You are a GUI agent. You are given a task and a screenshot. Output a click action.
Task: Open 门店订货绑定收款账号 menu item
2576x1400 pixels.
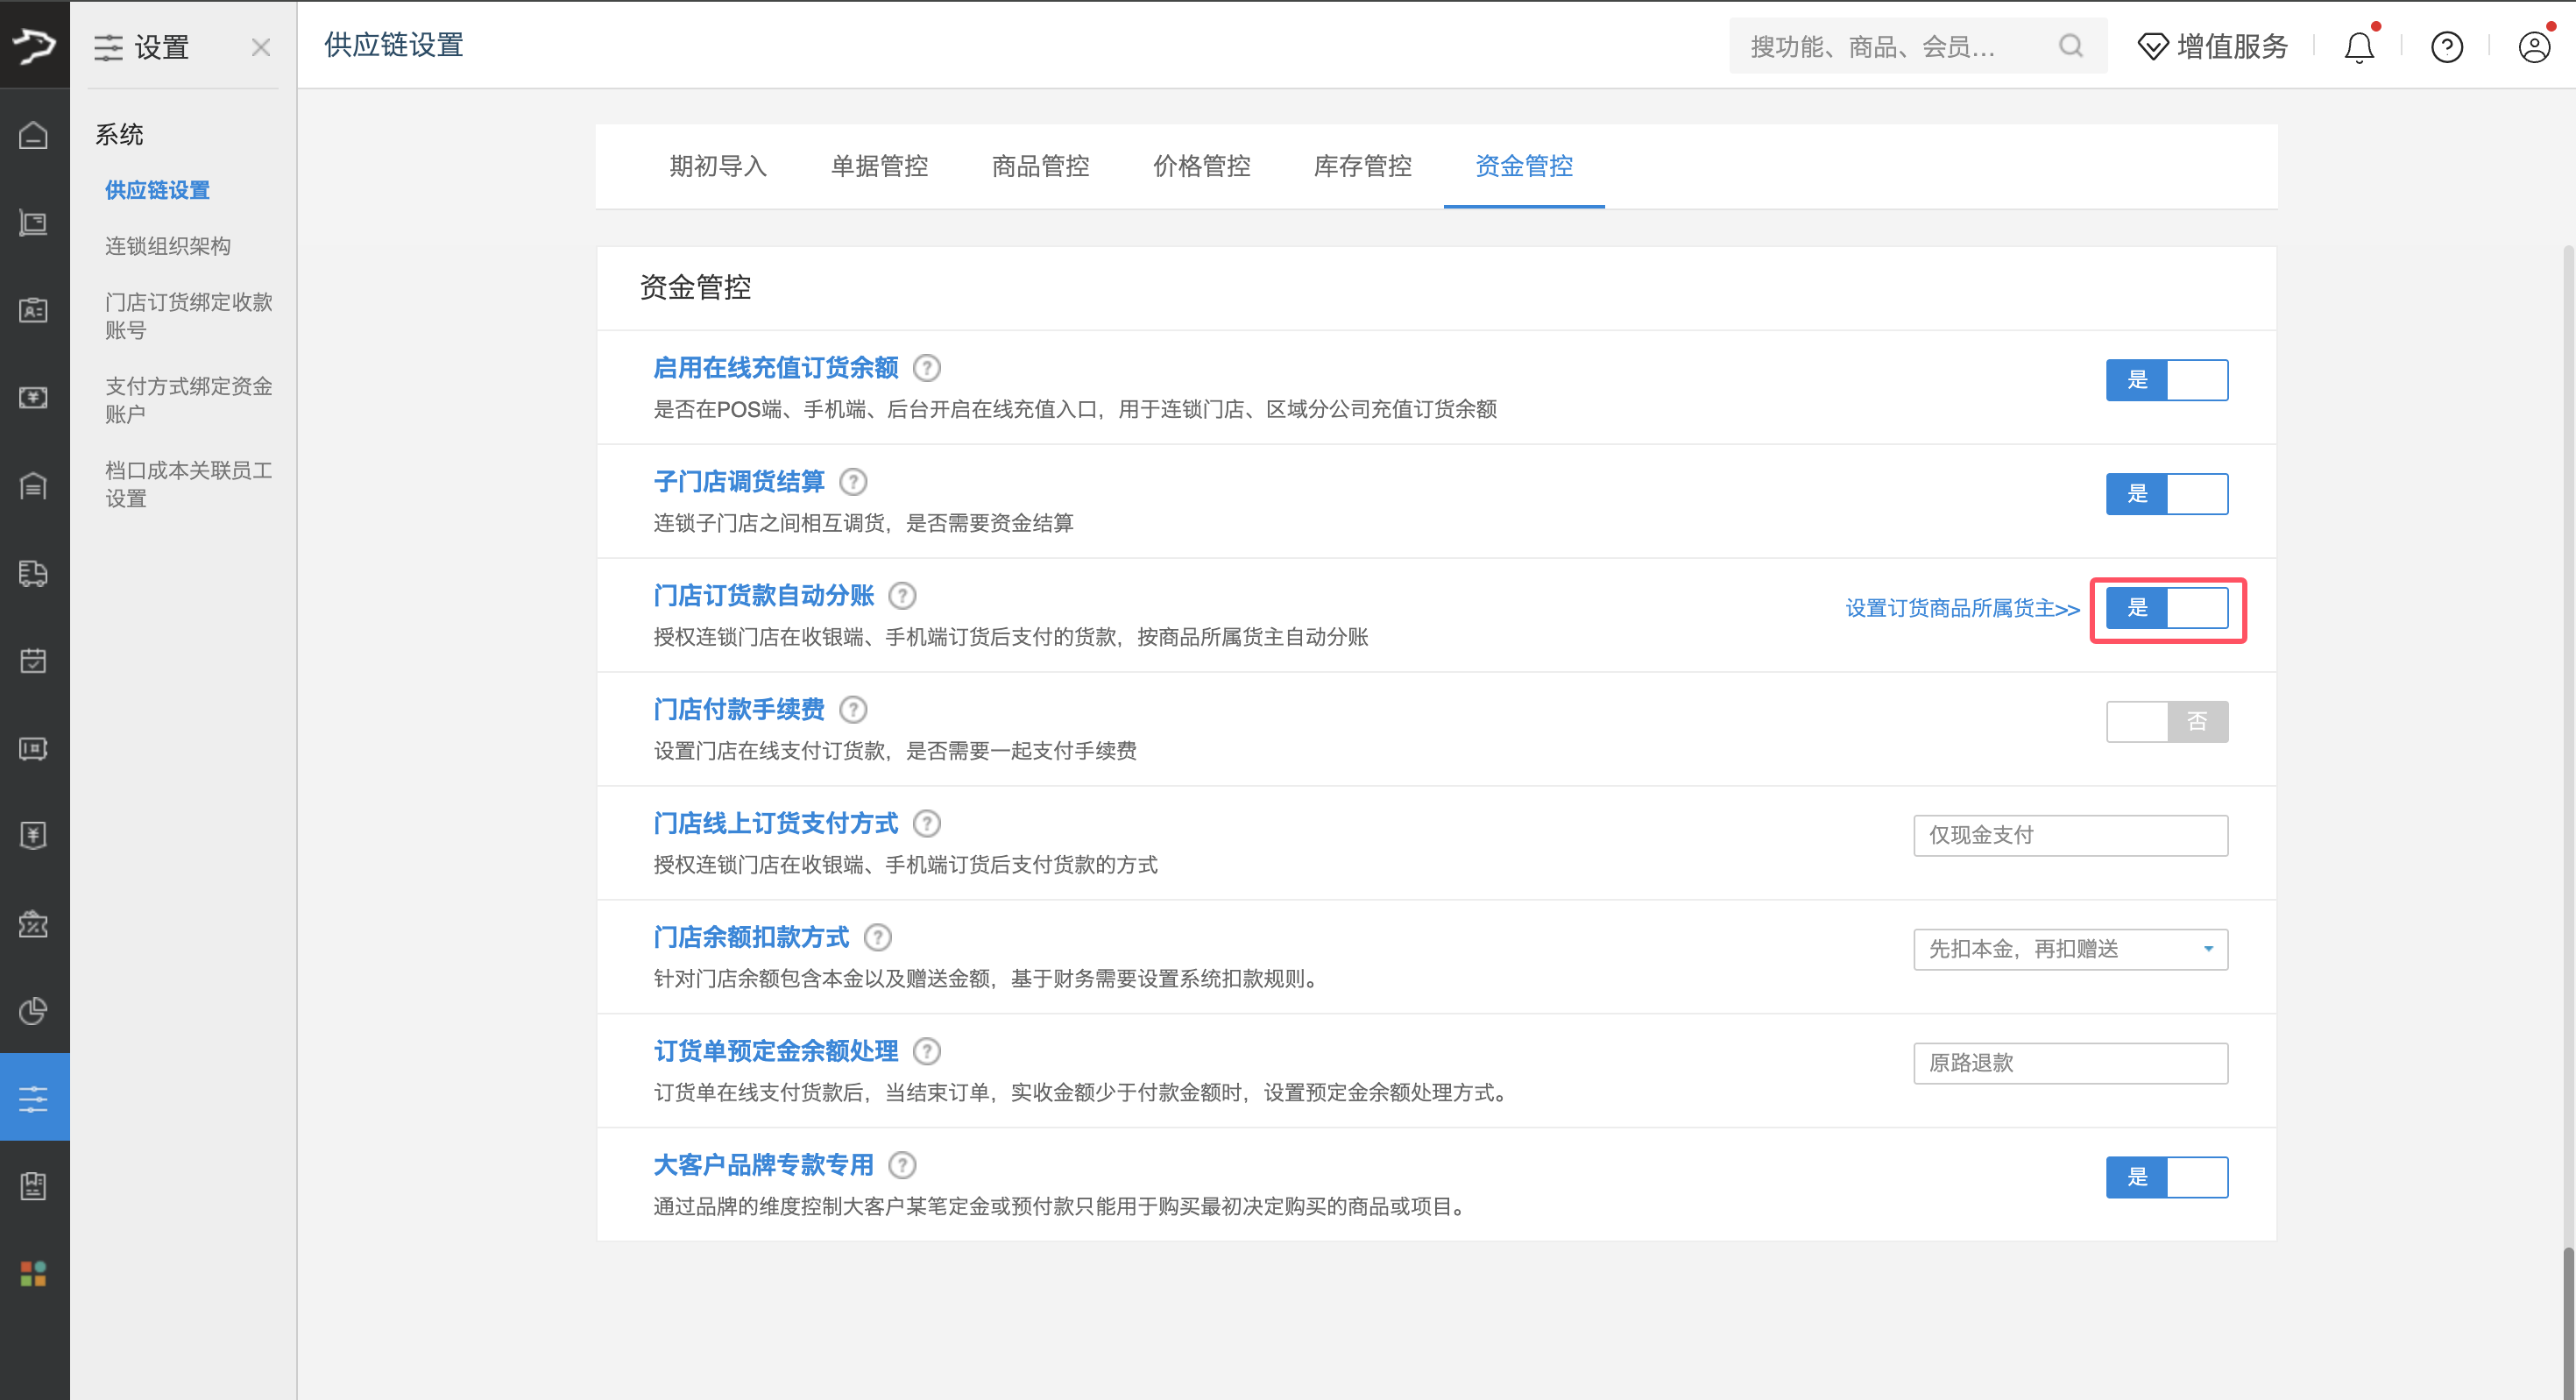click(x=188, y=316)
